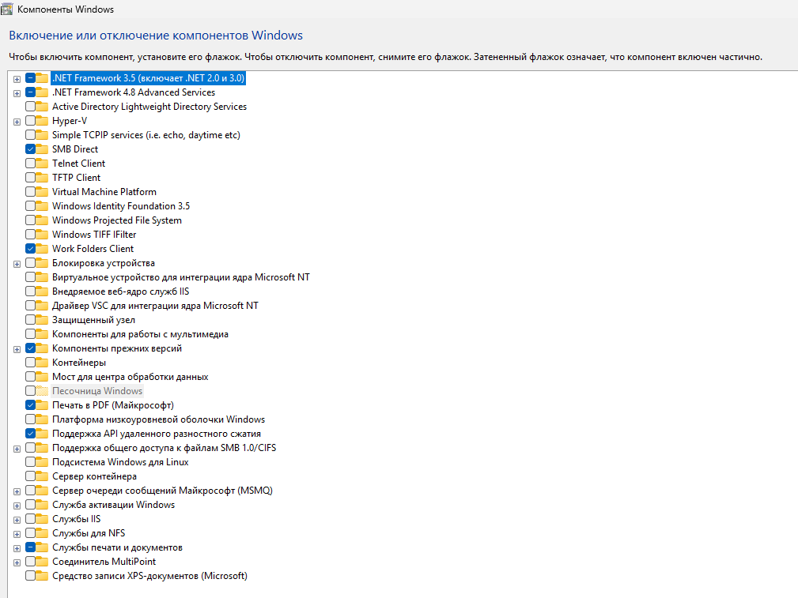Viewport: 798px width, 598px height.
Task: Enable the Hyper-V checkbox
Action: [x=30, y=121]
